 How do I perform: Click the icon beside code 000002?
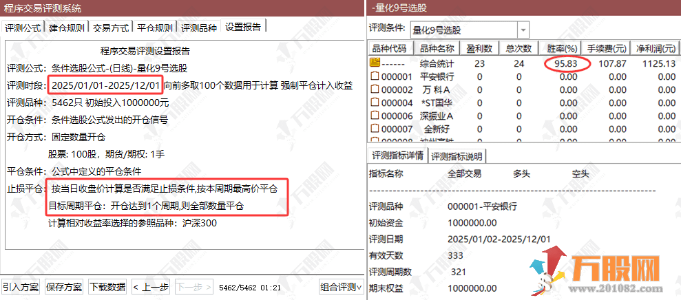pyautogui.click(x=374, y=90)
